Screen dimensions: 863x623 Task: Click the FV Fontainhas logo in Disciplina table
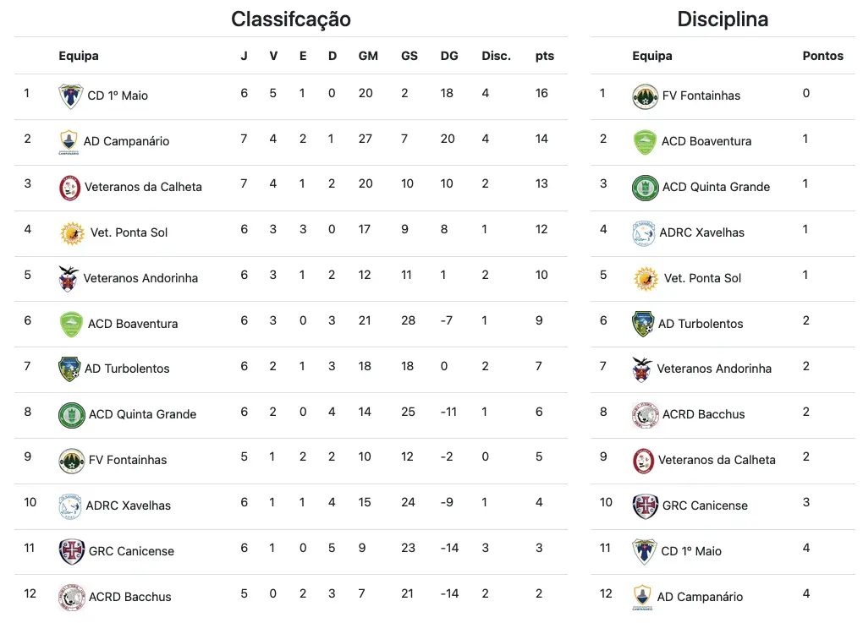click(x=645, y=96)
